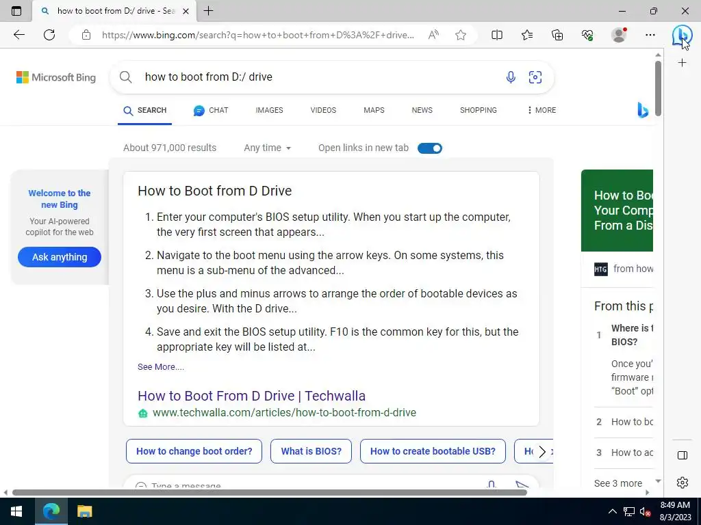The image size is (701, 525).
Task: Click the 'See More....' link
Action: (x=160, y=367)
